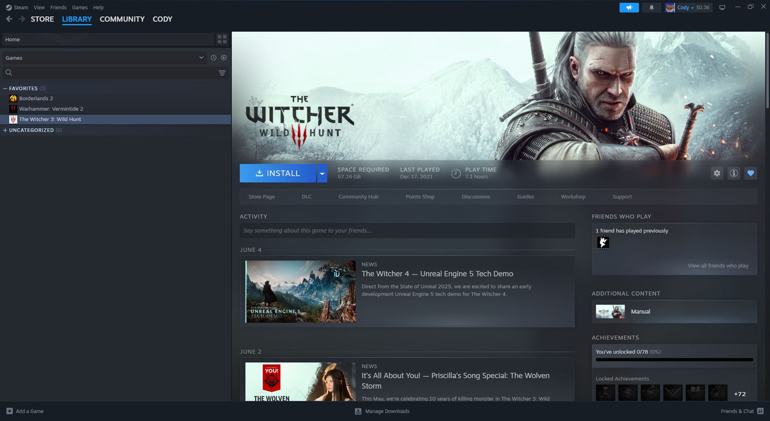Show game info icon
Screen dimensions: 770x421
pos(734,173)
